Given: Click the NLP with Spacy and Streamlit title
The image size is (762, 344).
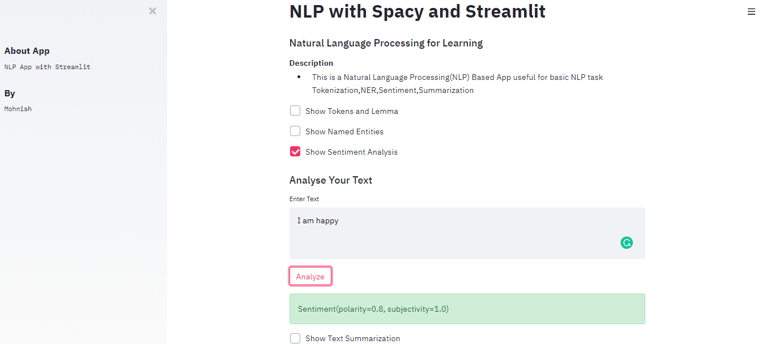Looking at the screenshot, I should click(x=417, y=11).
